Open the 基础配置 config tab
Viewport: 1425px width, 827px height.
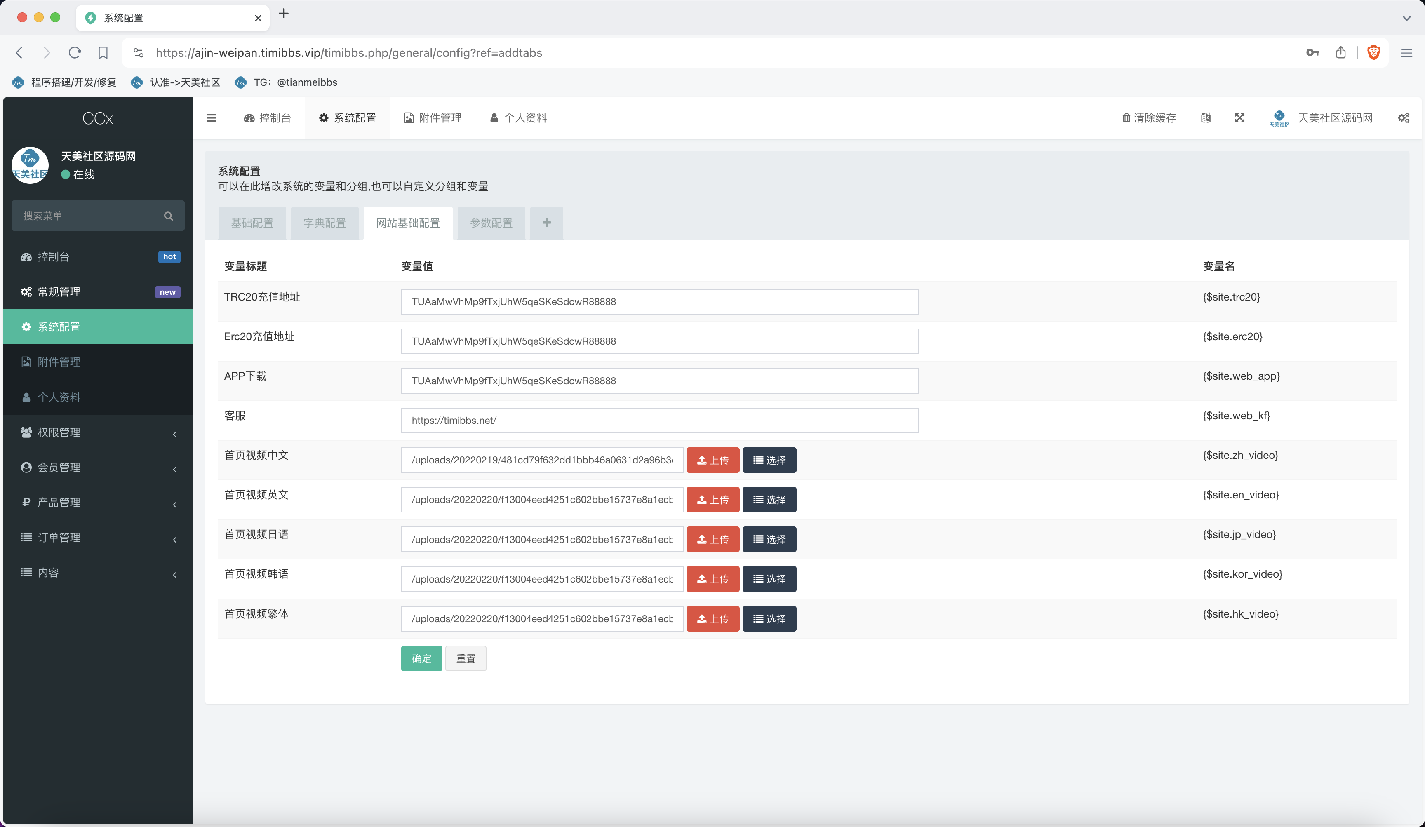point(252,223)
